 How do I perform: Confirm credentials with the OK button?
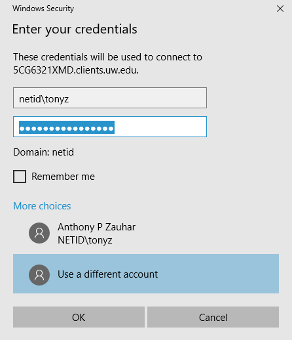pyautogui.click(x=79, y=317)
